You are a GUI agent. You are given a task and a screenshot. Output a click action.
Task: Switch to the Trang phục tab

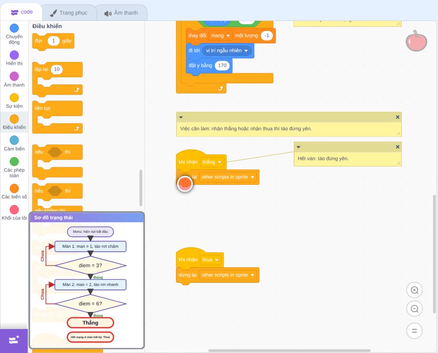click(x=69, y=13)
